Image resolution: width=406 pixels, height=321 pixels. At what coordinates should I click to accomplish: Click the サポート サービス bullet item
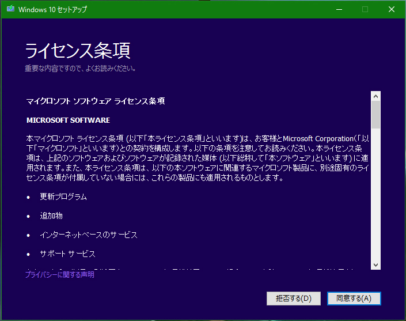67,254
